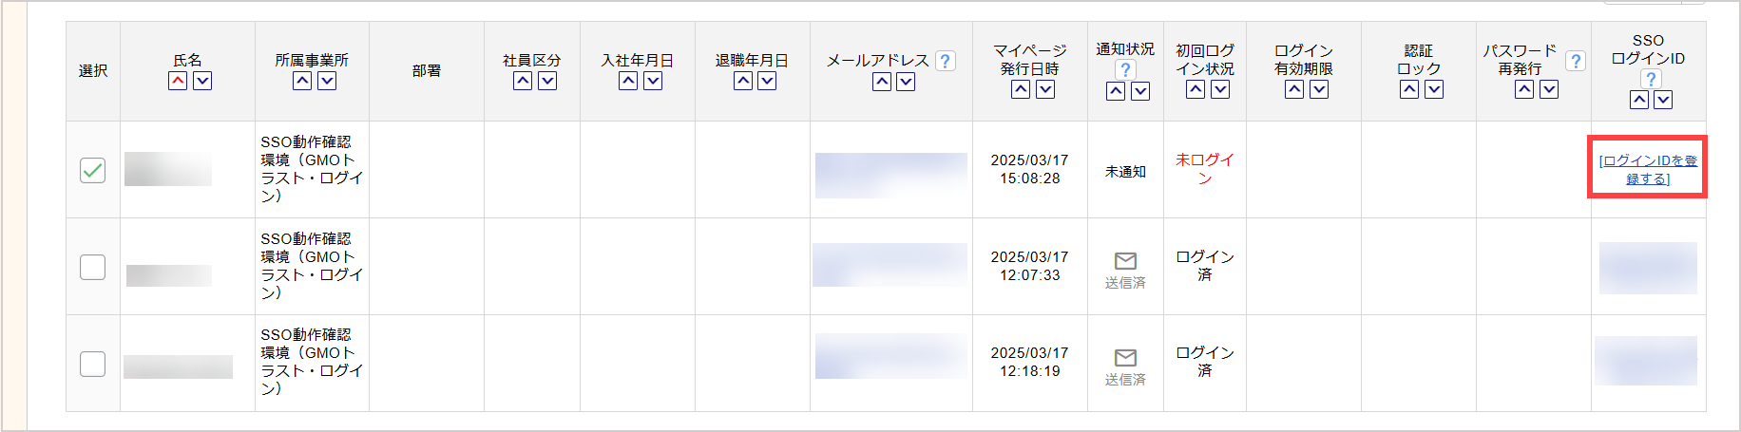The height and width of the screenshot is (432, 1741).
Task: Sort 退職年月日 column ascending
Action: click(x=743, y=82)
